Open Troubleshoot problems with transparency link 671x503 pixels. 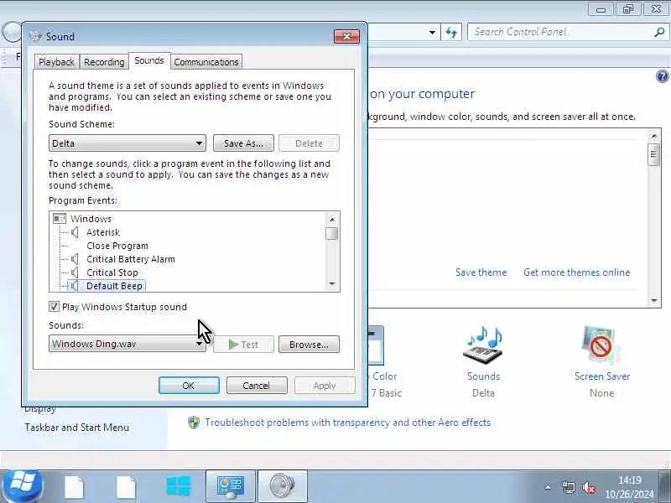[x=347, y=423]
